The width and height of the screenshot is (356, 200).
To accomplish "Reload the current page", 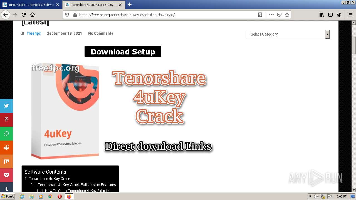I will 24,15.
